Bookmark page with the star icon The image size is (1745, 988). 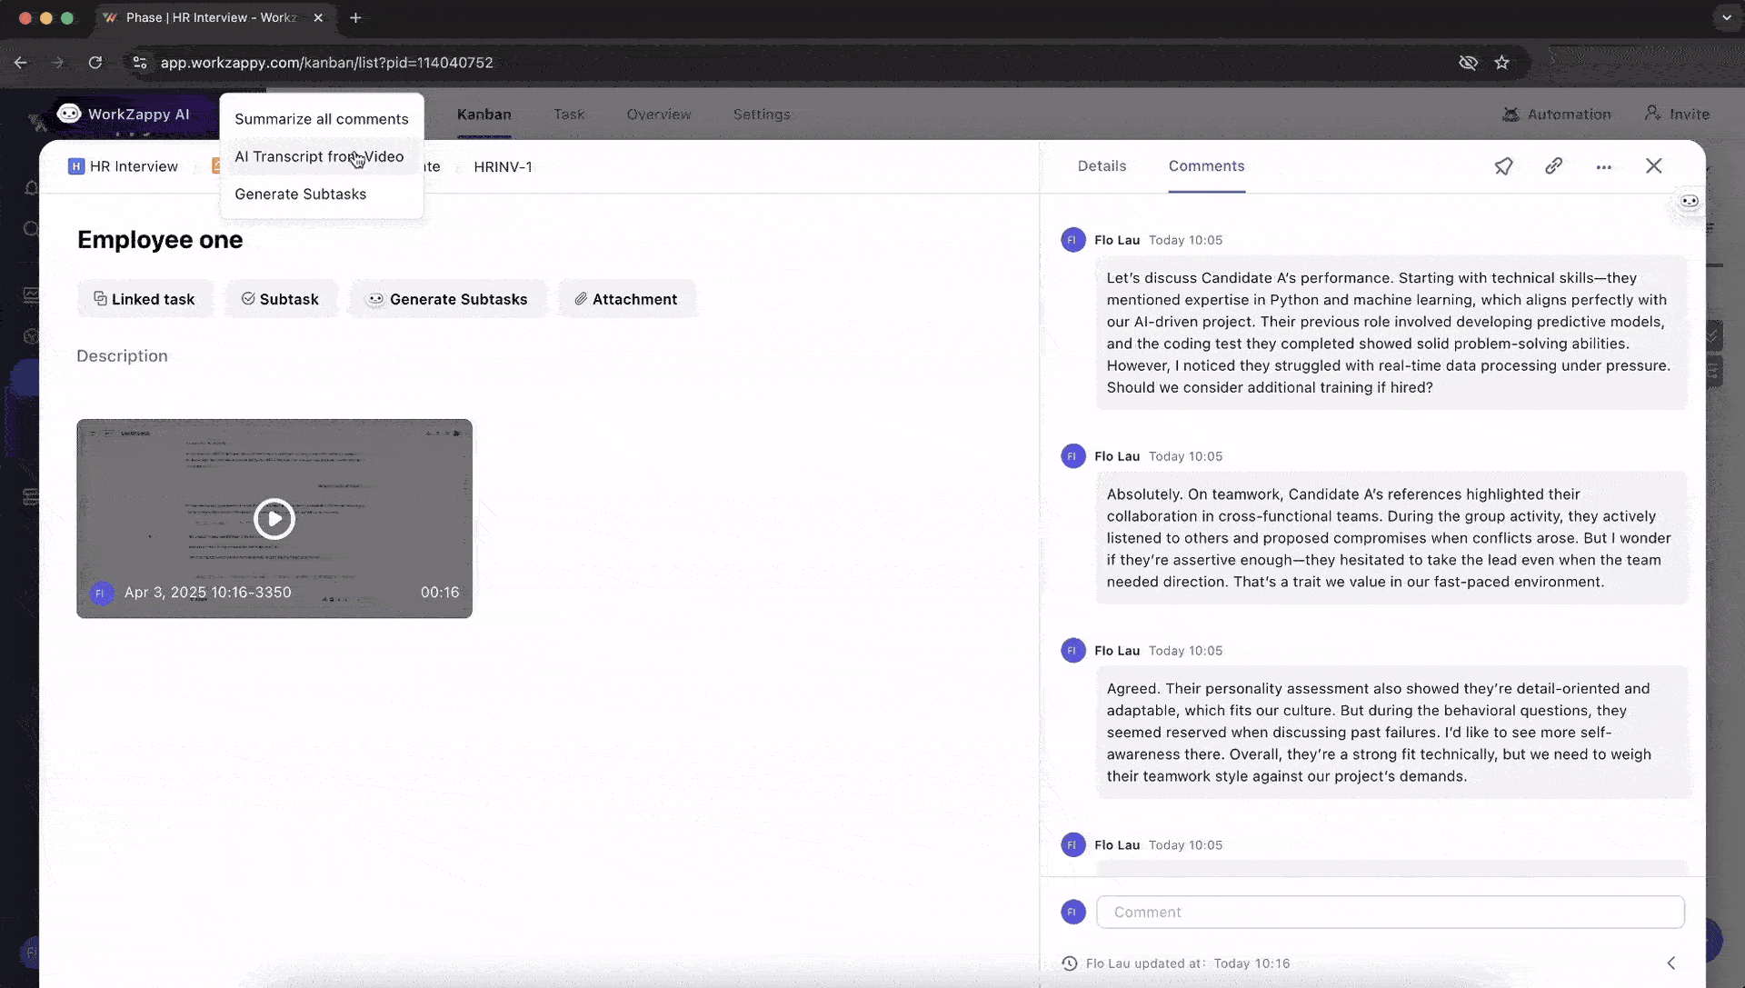coord(1501,63)
